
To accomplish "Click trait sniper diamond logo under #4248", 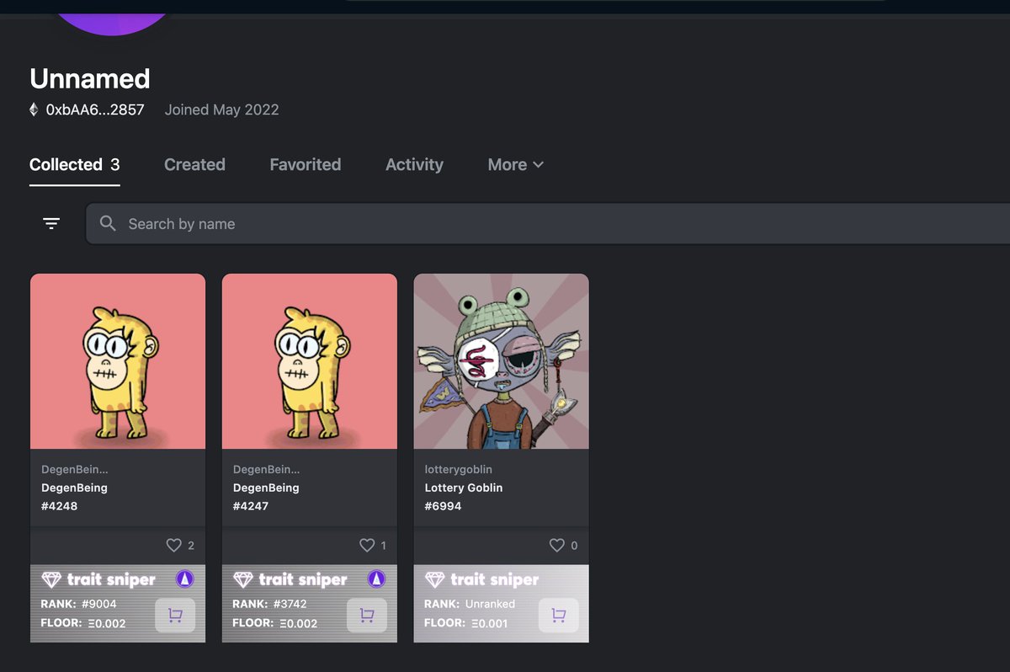I will pos(51,579).
